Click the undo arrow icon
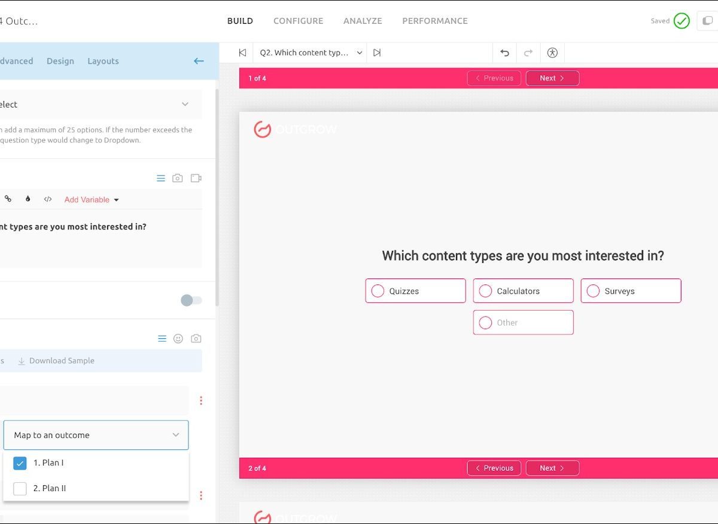This screenshot has height=524, width=718. click(x=504, y=53)
